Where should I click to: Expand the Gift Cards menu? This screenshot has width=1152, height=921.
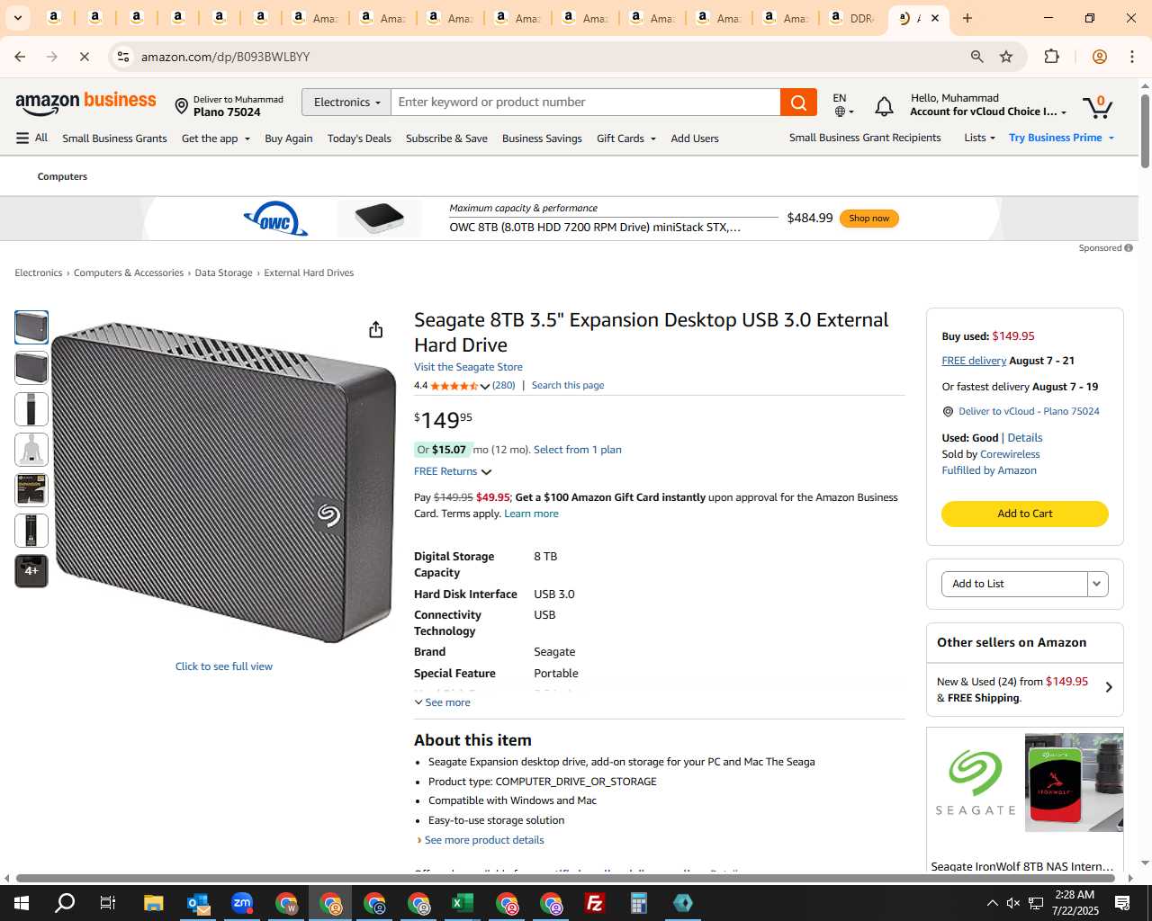click(x=626, y=139)
